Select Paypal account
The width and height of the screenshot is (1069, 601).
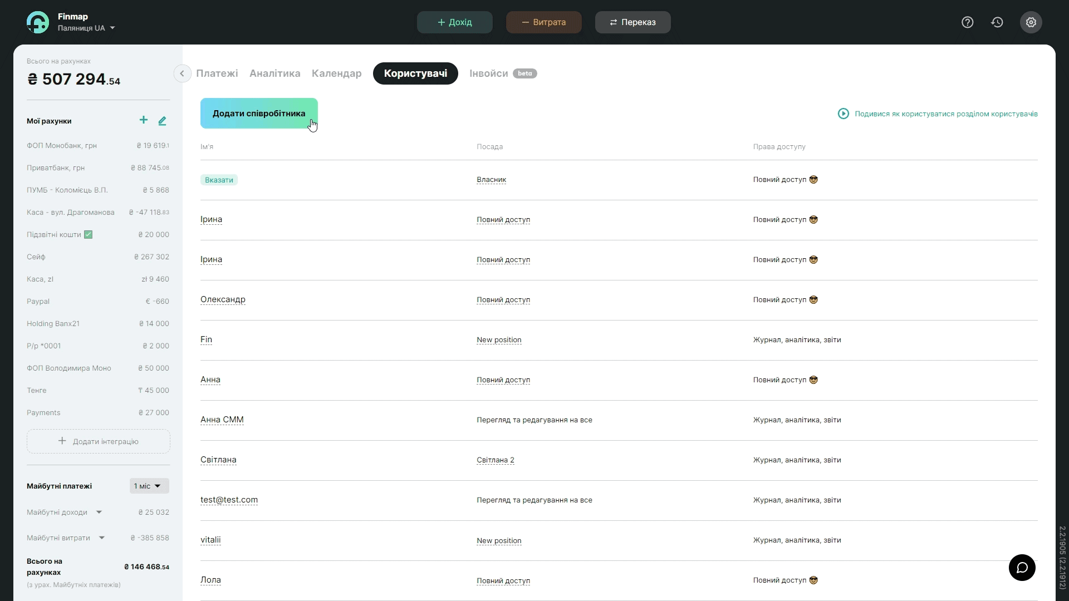[x=98, y=301]
